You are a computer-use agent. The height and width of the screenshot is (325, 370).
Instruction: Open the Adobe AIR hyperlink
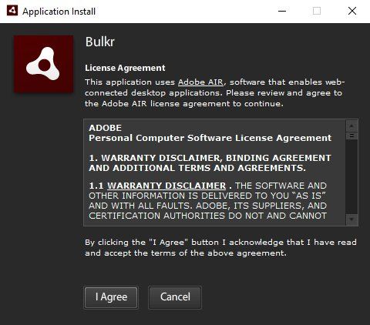[x=200, y=82]
